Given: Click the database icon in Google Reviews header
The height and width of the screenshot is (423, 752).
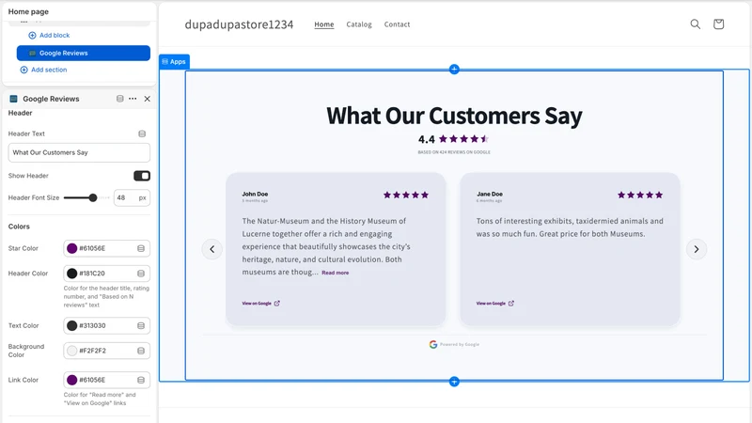Looking at the screenshot, I should [x=120, y=99].
